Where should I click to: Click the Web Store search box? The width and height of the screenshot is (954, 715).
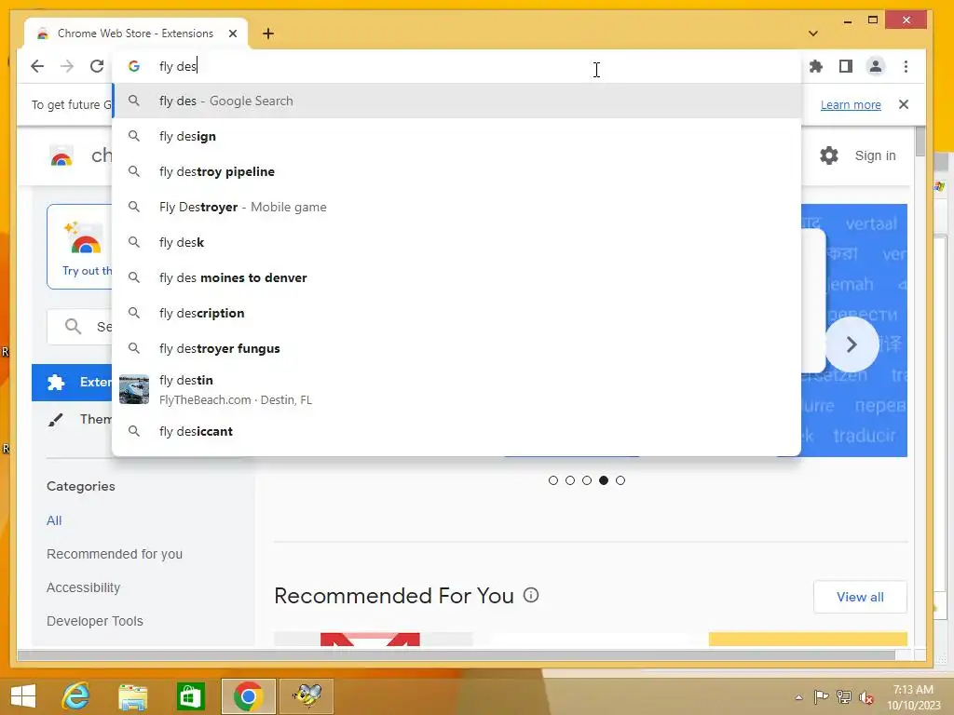80,327
